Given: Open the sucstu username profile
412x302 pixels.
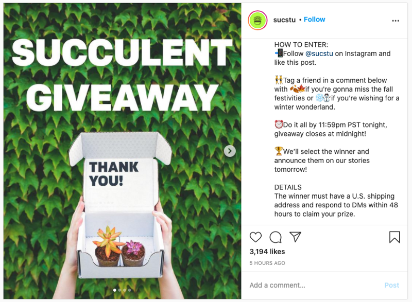Looking at the screenshot, I should tap(284, 20).
